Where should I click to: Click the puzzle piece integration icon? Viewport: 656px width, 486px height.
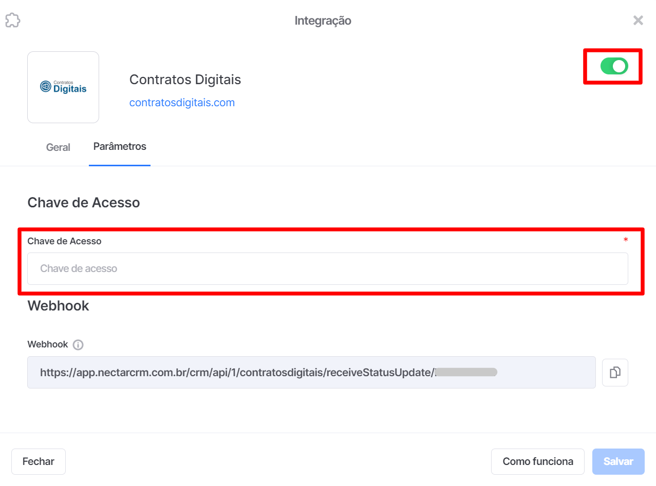point(12,21)
